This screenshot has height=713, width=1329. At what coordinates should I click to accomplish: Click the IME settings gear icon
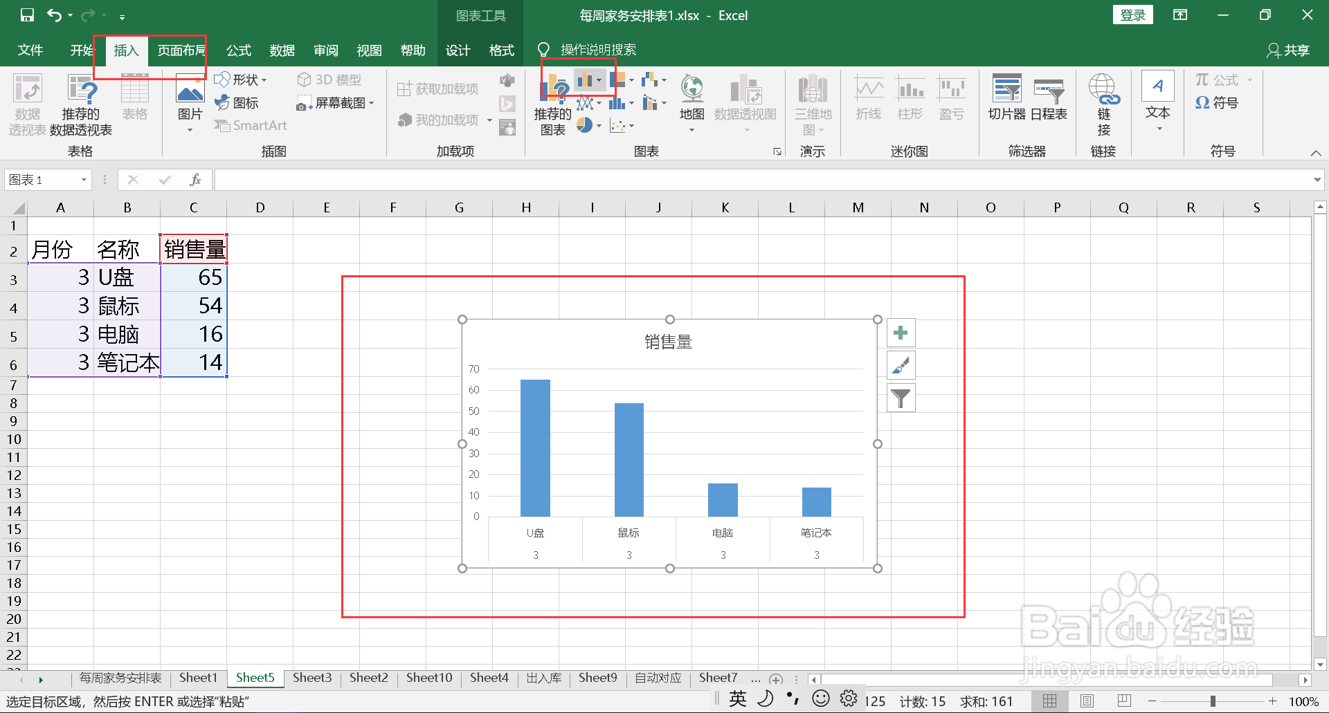pyautogui.click(x=849, y=698)
